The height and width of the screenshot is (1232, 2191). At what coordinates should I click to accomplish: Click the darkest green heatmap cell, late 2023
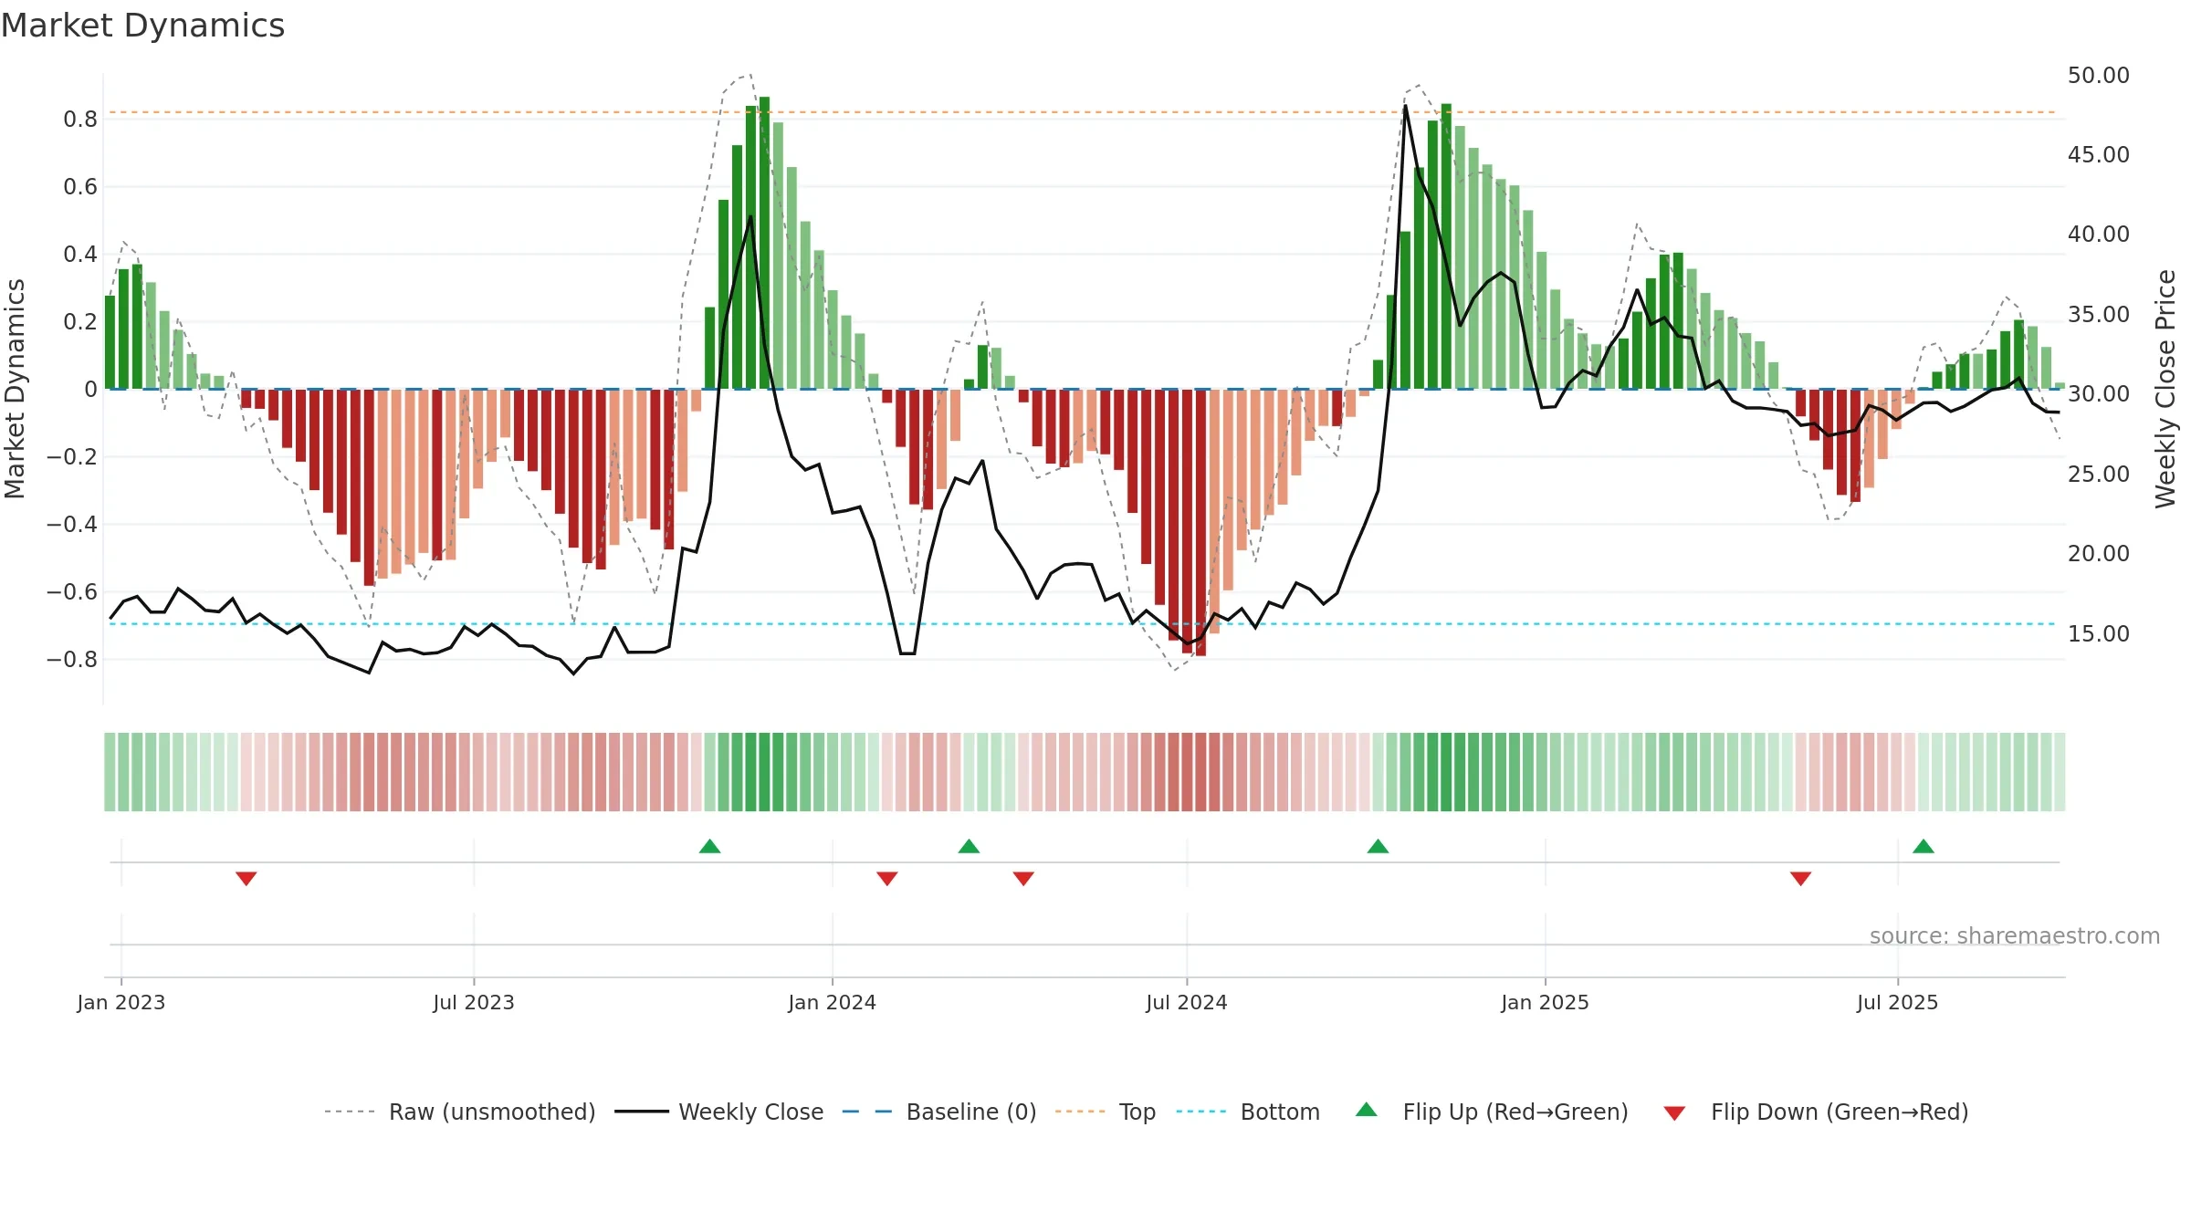tap(764, 772)
